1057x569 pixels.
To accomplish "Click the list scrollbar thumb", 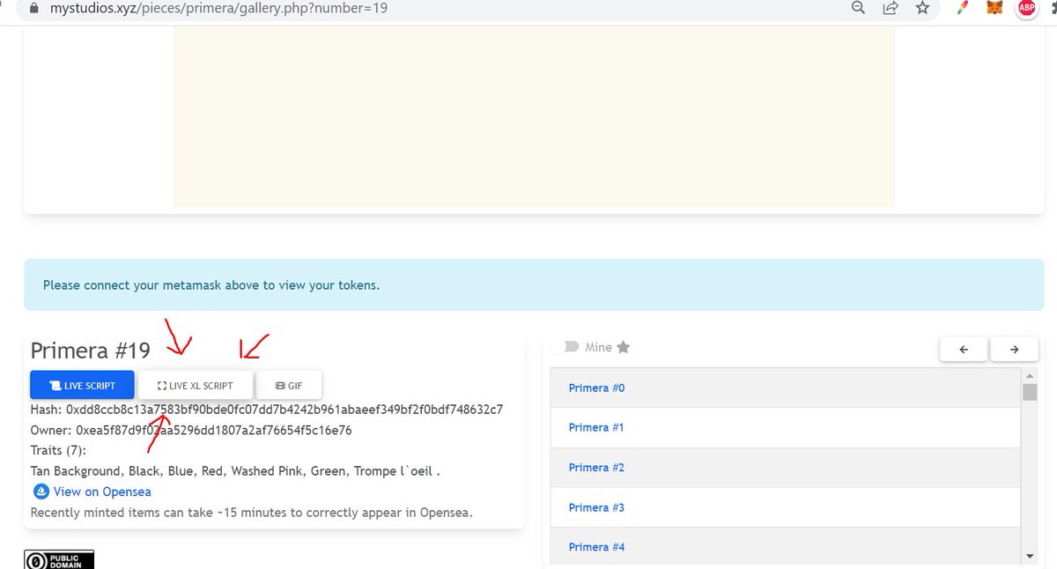I will [x=1030, y=392].
